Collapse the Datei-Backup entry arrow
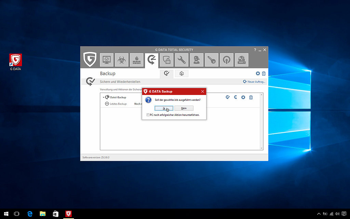This screenshot has width=350, height=219. 104,97
